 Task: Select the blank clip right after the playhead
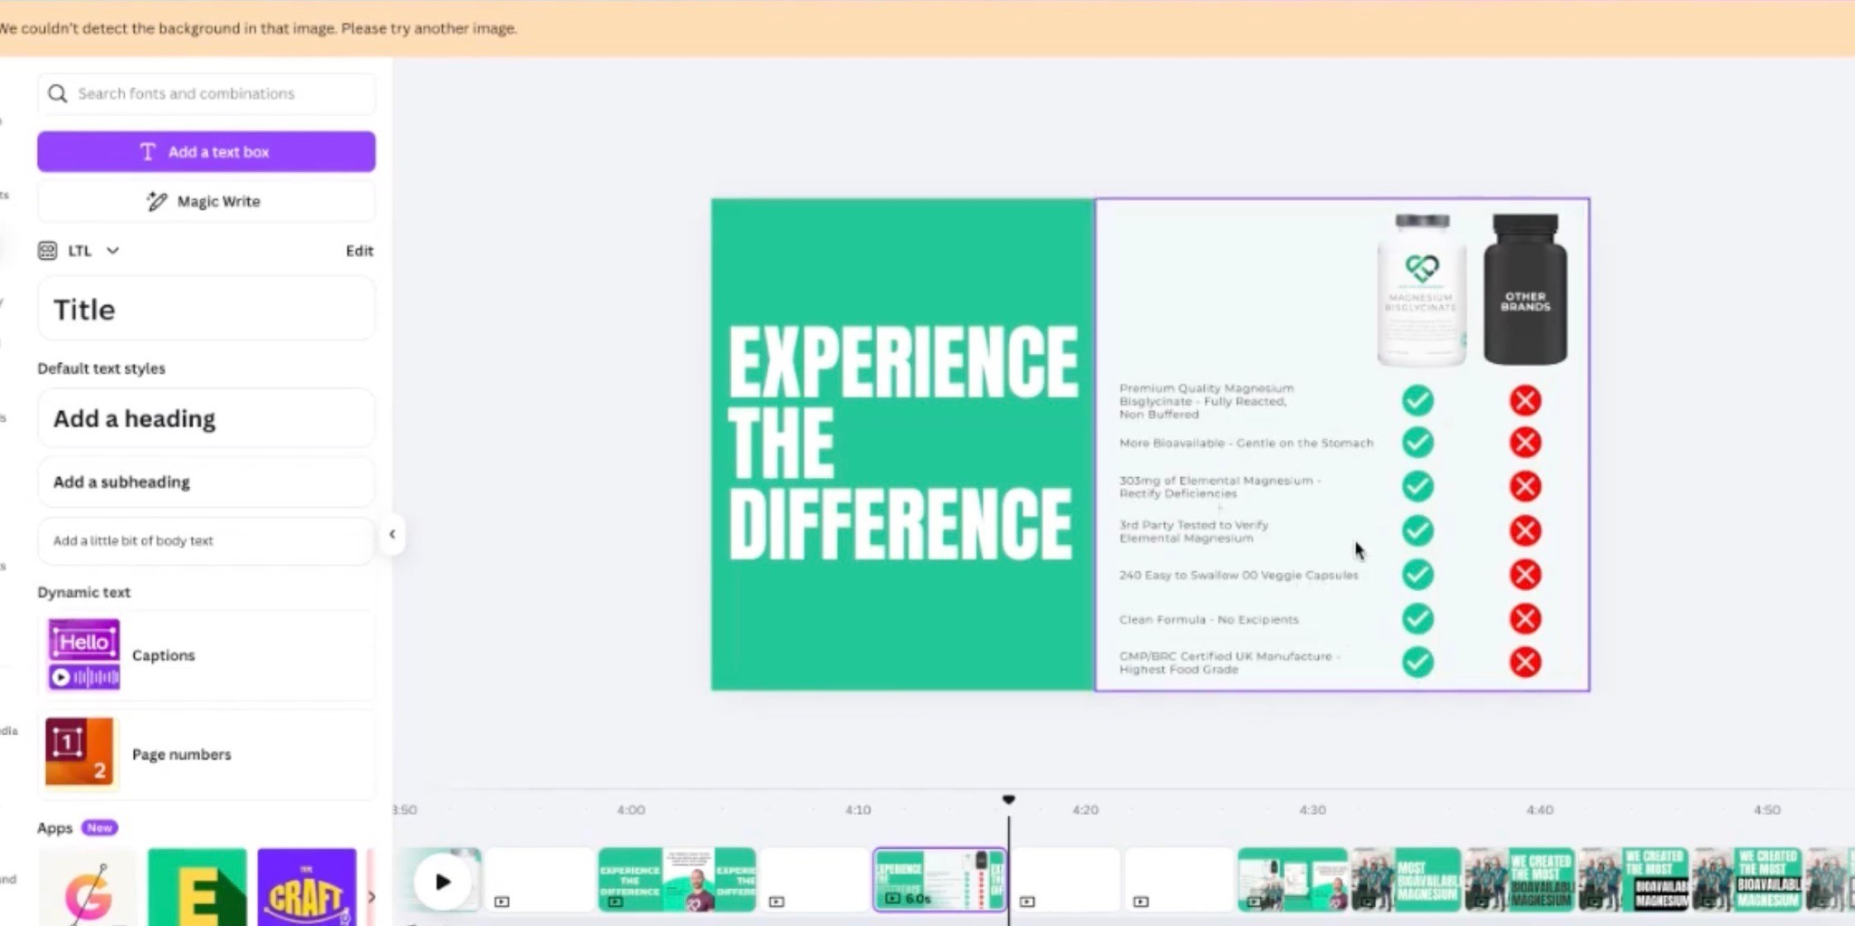click(1065, 879)
